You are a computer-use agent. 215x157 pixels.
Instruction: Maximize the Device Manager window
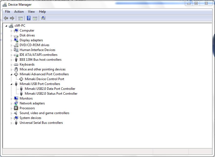(196, 3)
